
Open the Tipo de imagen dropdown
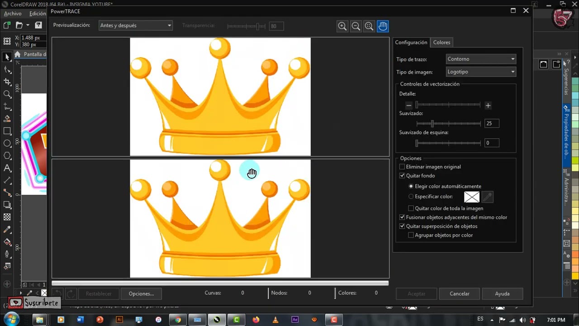click(x=481, y=72)
